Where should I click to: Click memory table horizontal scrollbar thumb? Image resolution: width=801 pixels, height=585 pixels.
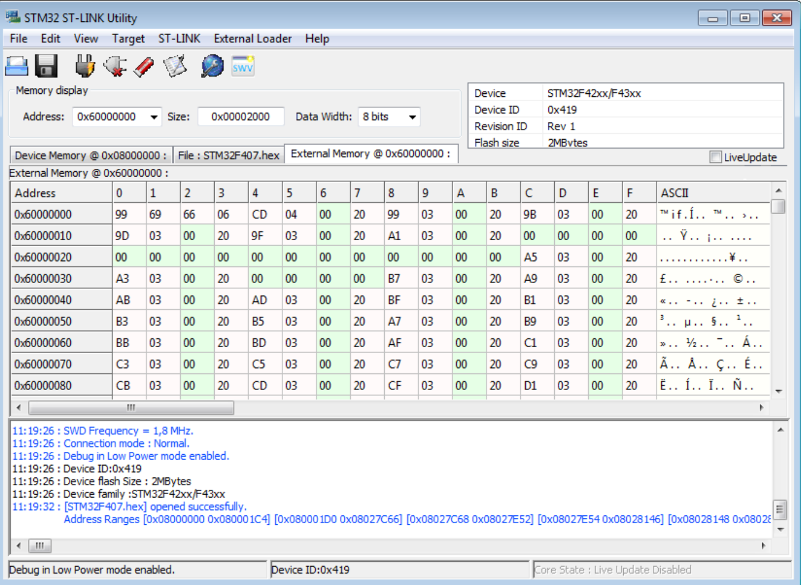131,408
